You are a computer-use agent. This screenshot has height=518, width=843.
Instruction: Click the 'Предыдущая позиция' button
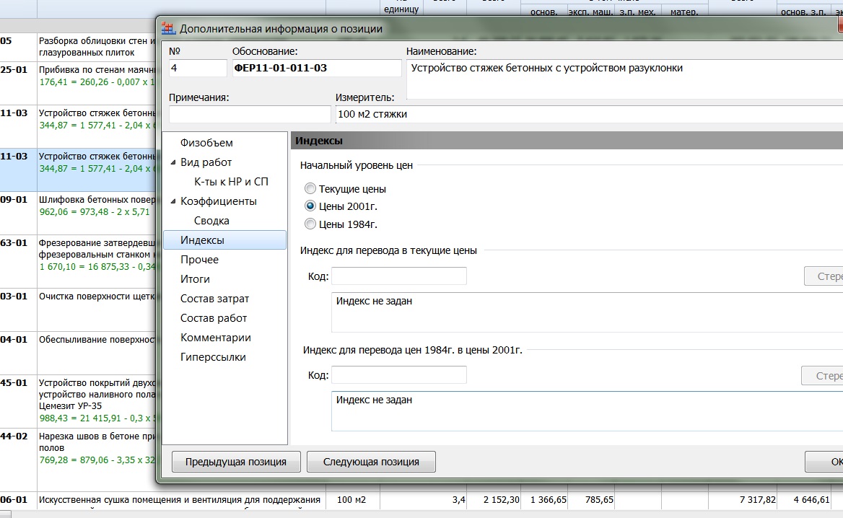235,462
